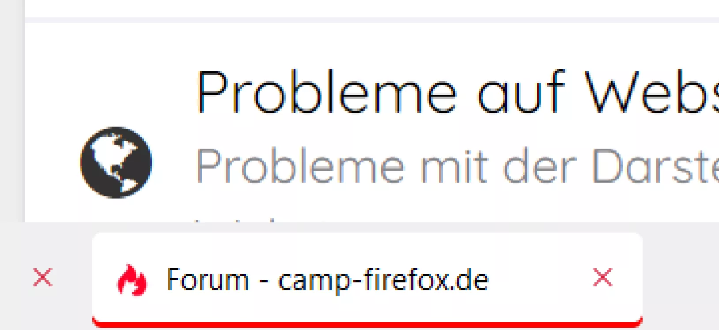
Task: Close the Forum - camp-firefox.de tab
Action: pyautogui.click(x=603, y=277)
